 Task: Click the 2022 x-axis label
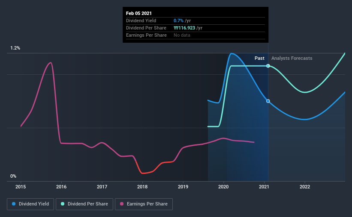click(305, 187)
